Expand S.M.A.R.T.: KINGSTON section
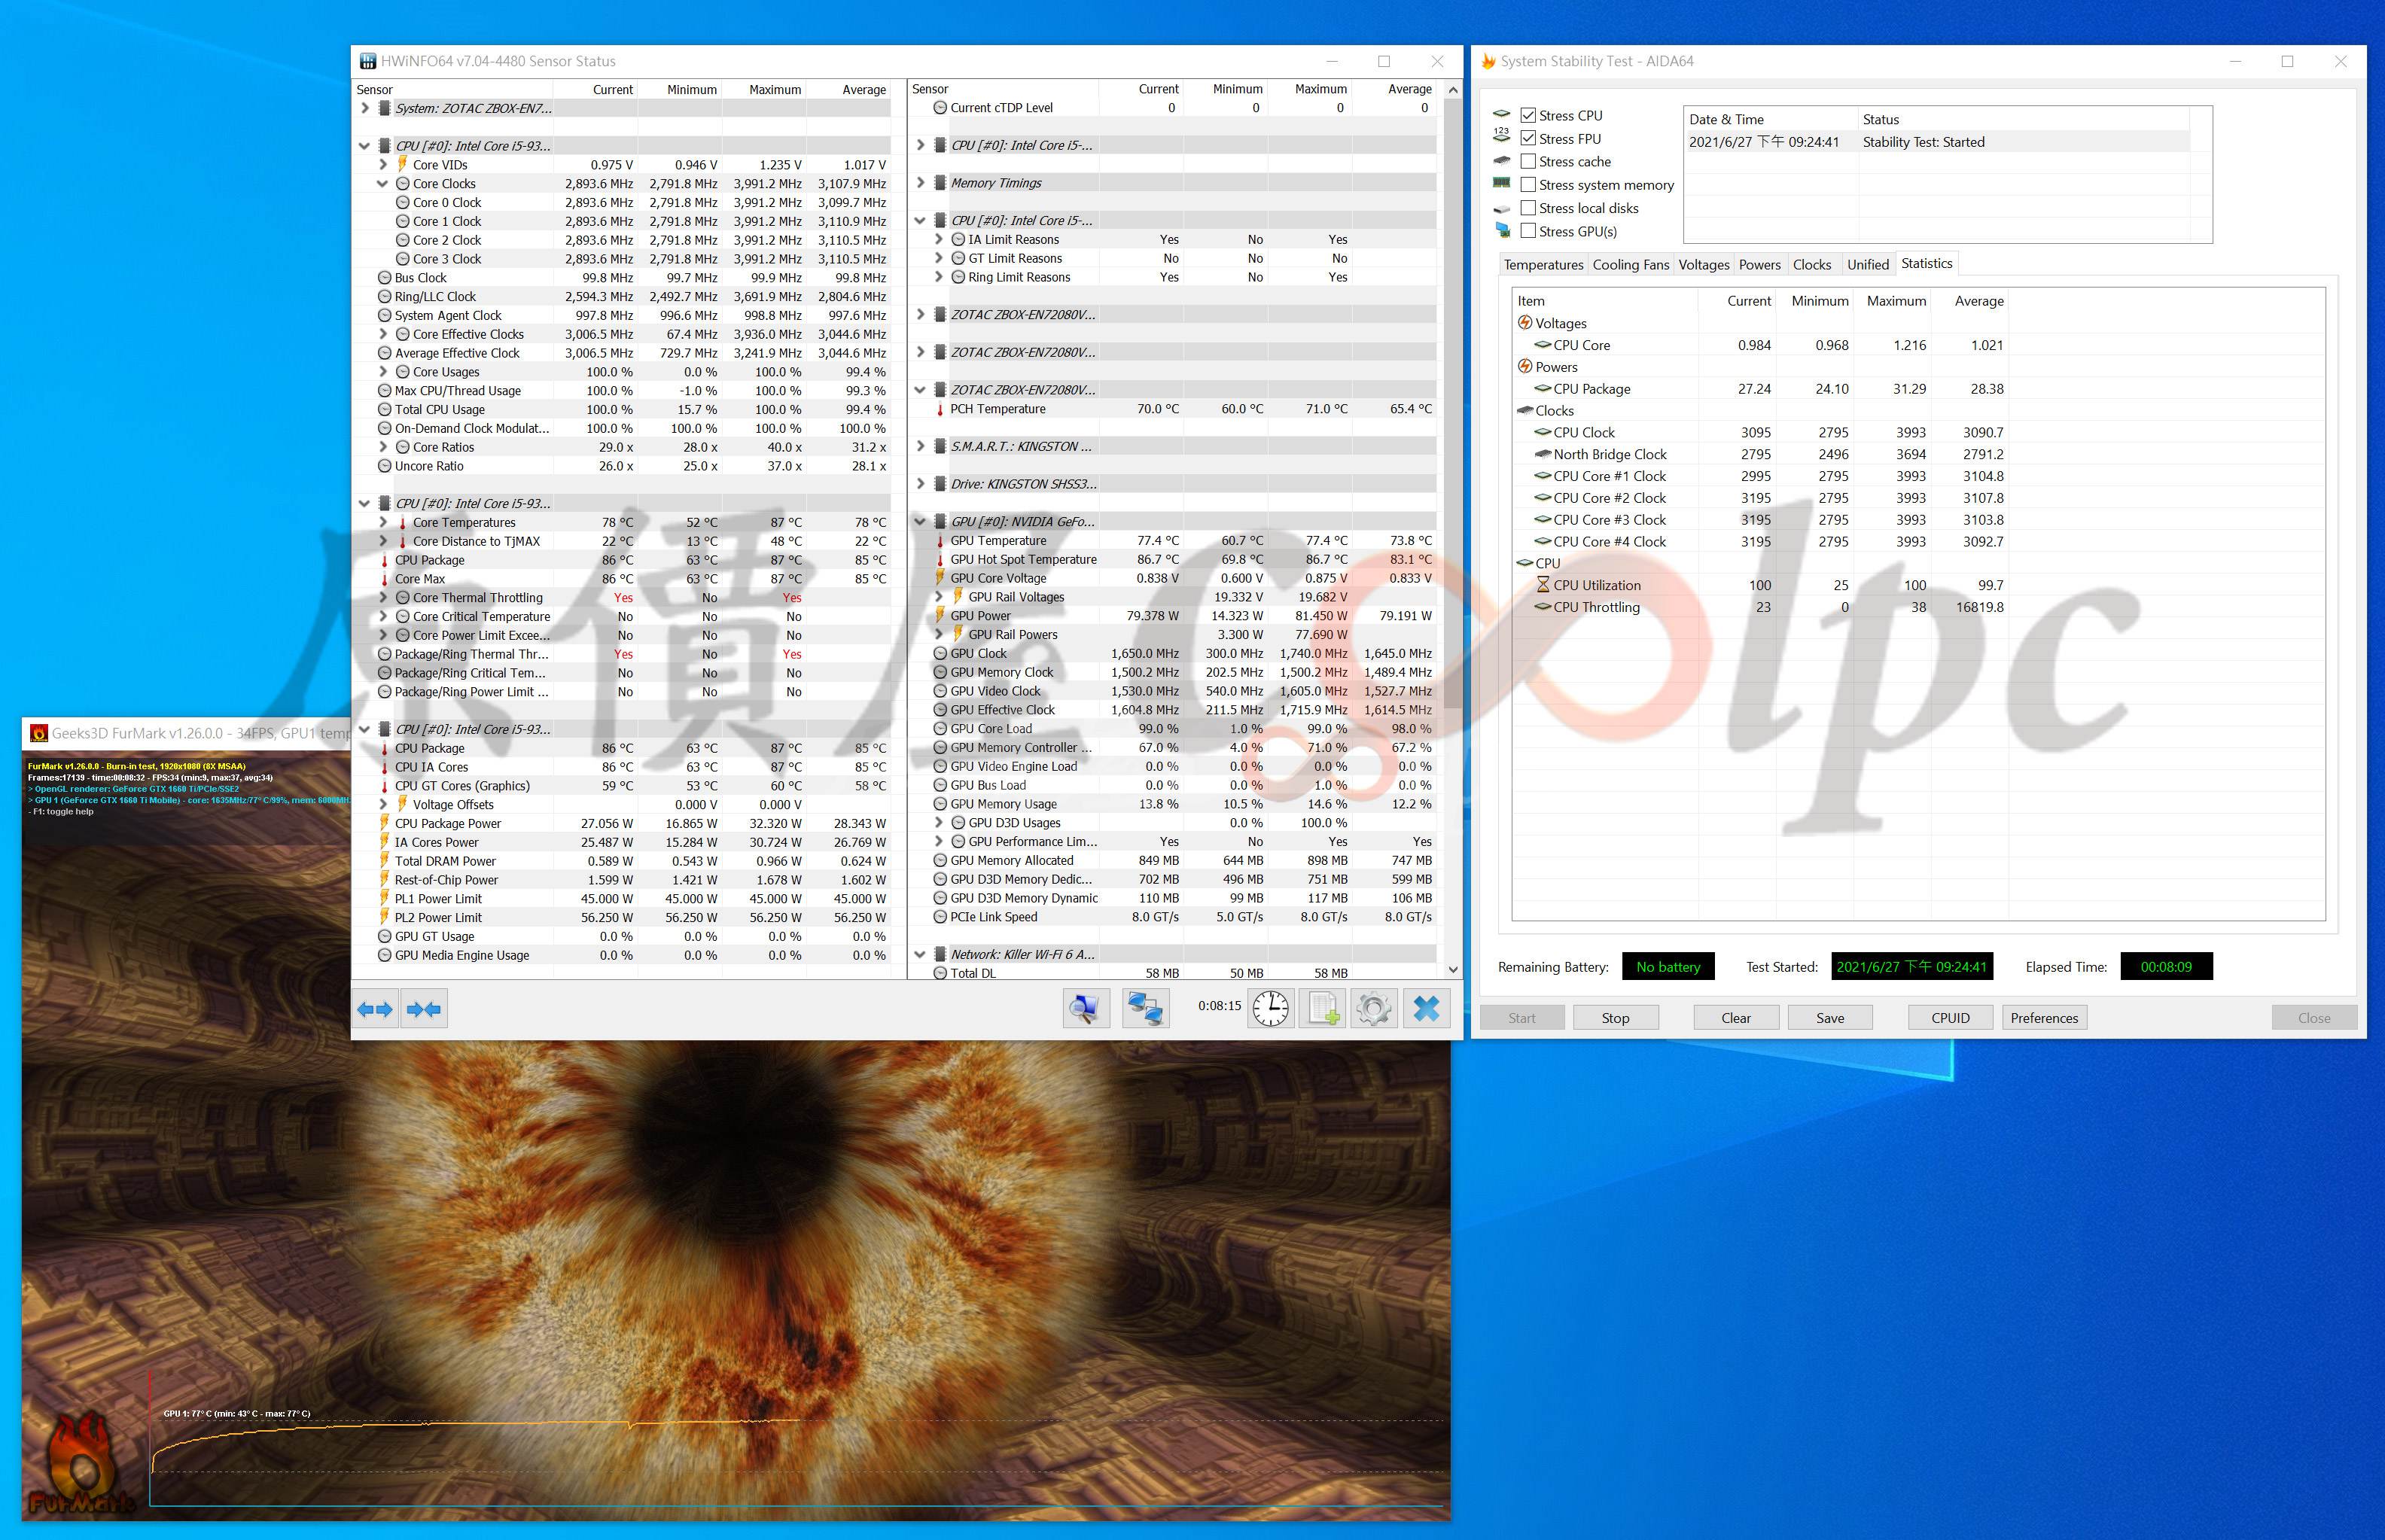2385x1540 pixels. pyautogui.click(x=920, y=447)
